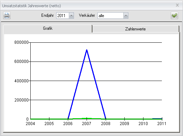The width and height of the screenshot is (183, 136).
Task: Click the 2008 x-axis label
Action: click(x=106, y=124)
